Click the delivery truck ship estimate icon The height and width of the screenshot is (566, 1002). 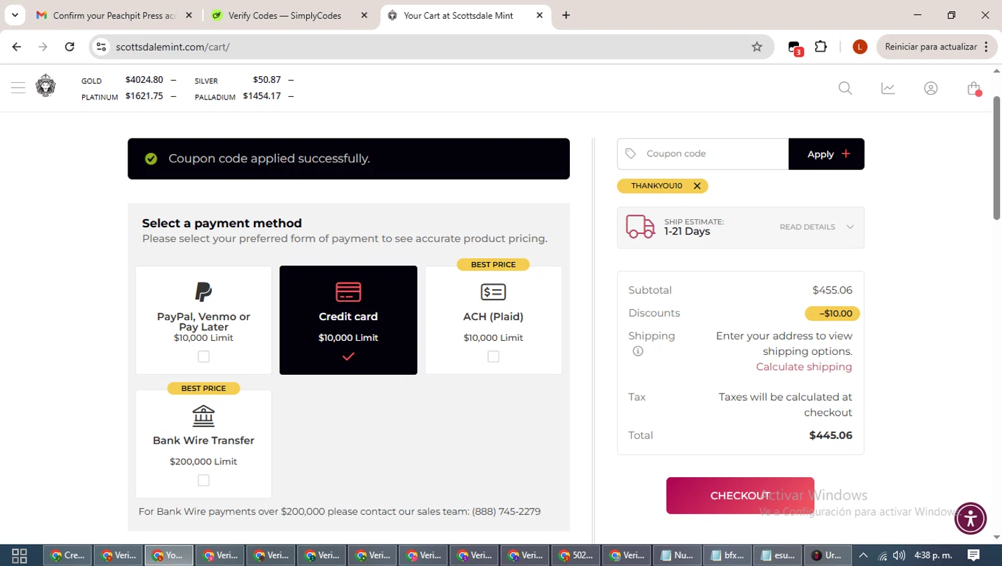pos(640,227)
